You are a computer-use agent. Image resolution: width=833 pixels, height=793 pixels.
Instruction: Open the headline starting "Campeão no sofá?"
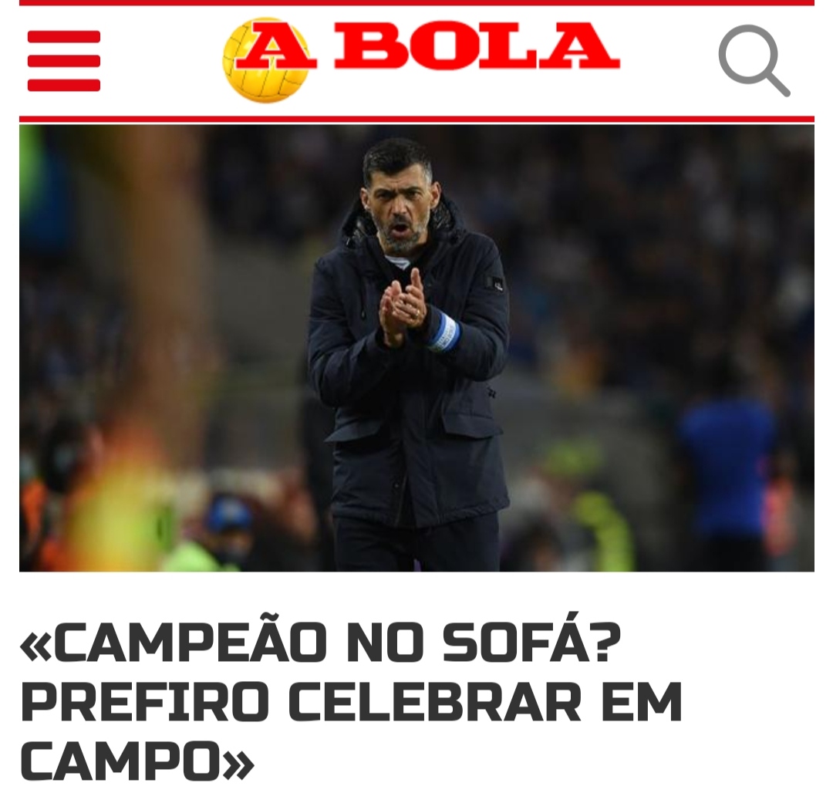351,700
